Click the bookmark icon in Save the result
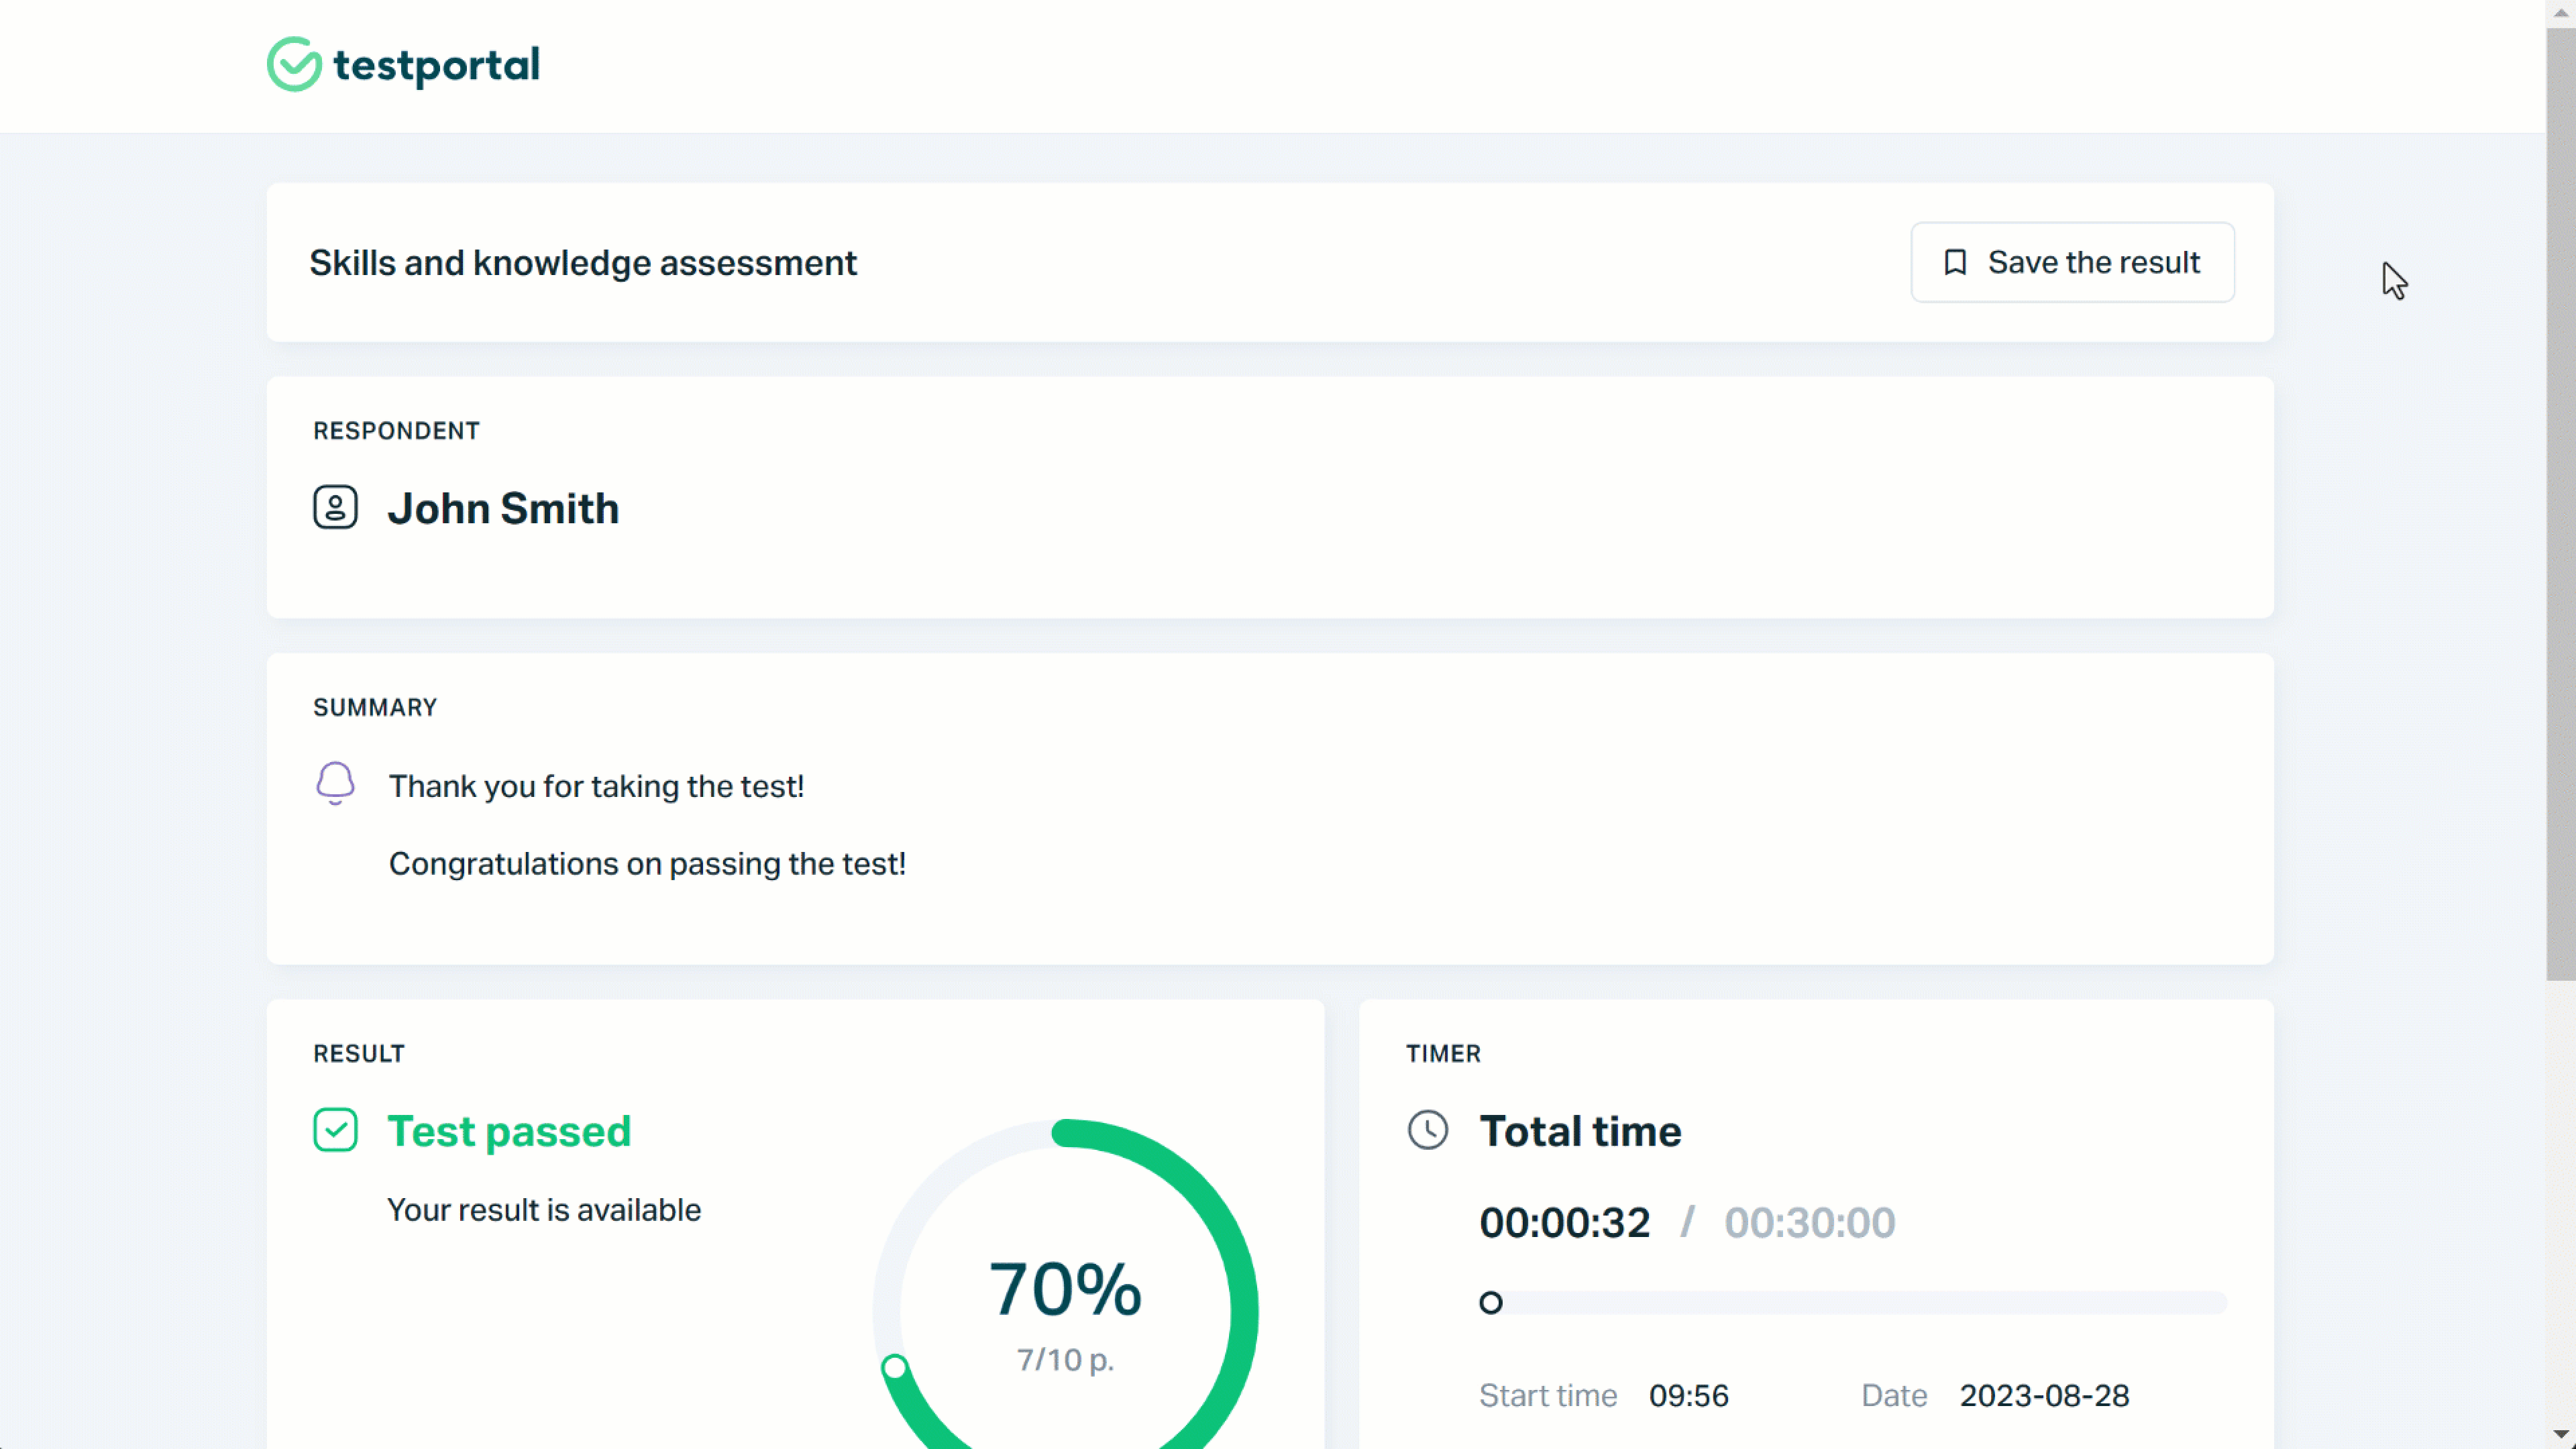2576x1449 pixels. [x=1955, y=262]
